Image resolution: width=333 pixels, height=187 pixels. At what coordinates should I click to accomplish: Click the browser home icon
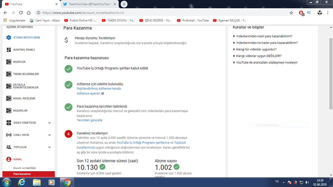pyautogui.click(x=29, y=13)
